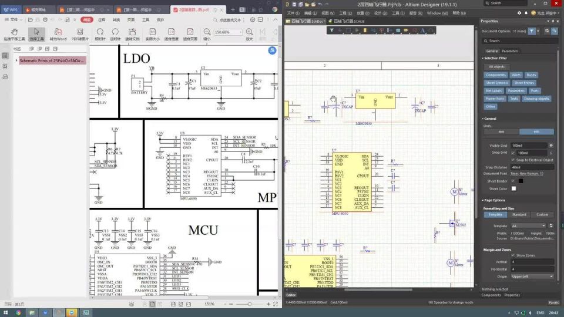Click WPS bottom zoom slider handle
The image size is (564, 317).
click(249, 304)
